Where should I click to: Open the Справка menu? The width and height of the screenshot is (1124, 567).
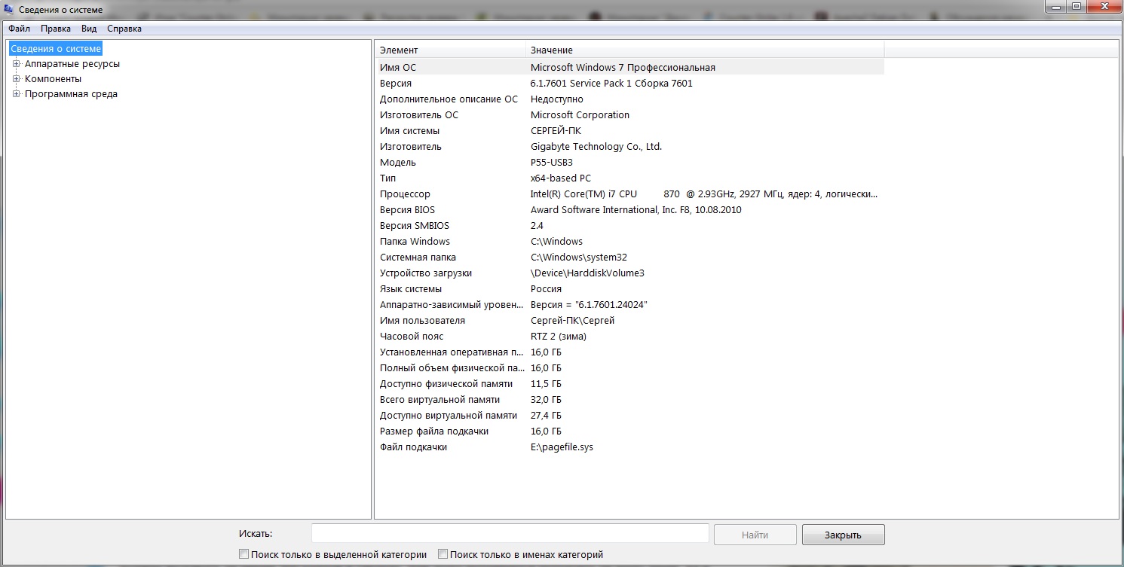click(124, 29)
